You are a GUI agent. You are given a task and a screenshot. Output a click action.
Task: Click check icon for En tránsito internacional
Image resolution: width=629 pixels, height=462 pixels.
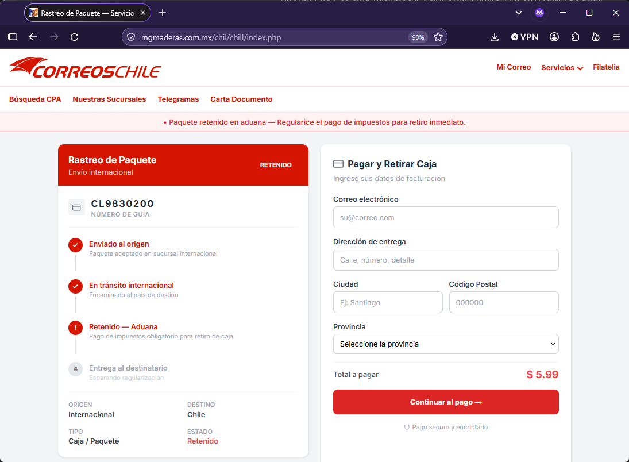75,286
